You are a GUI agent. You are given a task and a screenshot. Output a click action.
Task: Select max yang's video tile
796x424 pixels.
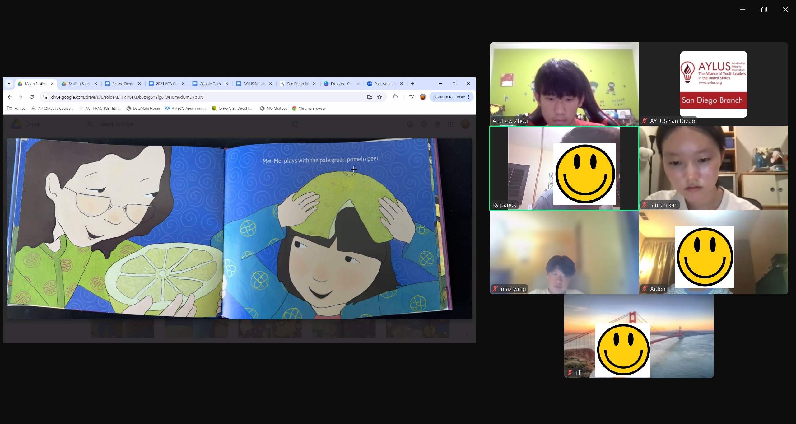pyautogui.click(x=564, y=252)
